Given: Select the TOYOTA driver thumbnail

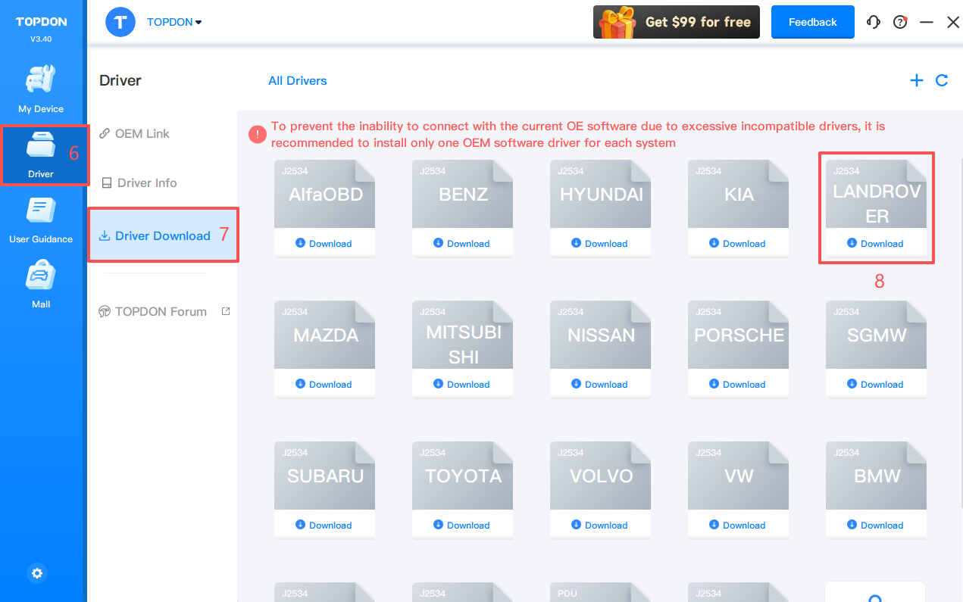Looking at the screenshot, I should click(463, 476).
